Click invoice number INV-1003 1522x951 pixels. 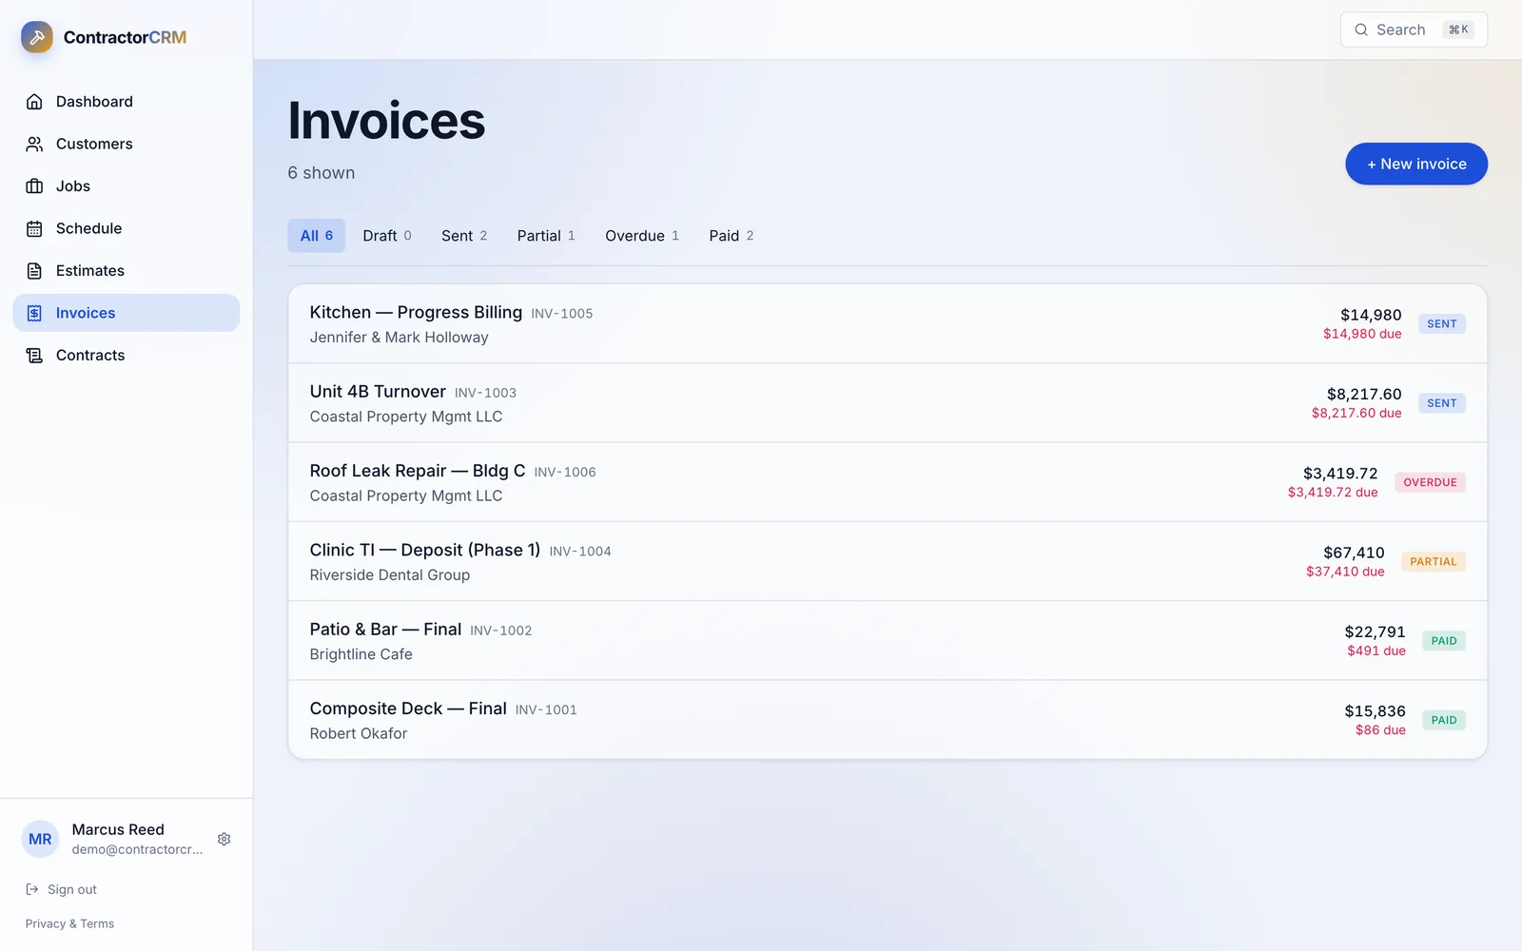[485, 393]
